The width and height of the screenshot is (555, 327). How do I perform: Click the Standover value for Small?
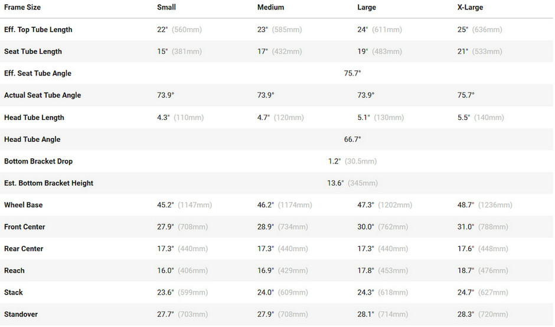point(182,314)
